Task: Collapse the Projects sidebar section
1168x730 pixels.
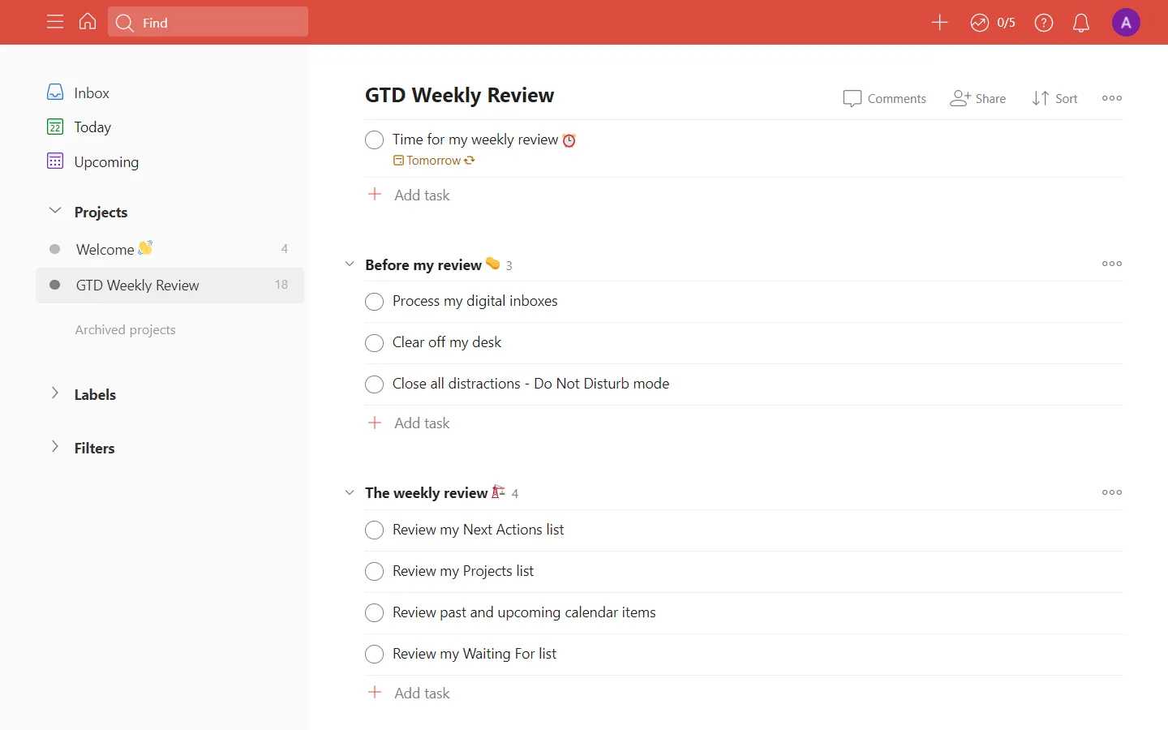Action: click(55, 211)
